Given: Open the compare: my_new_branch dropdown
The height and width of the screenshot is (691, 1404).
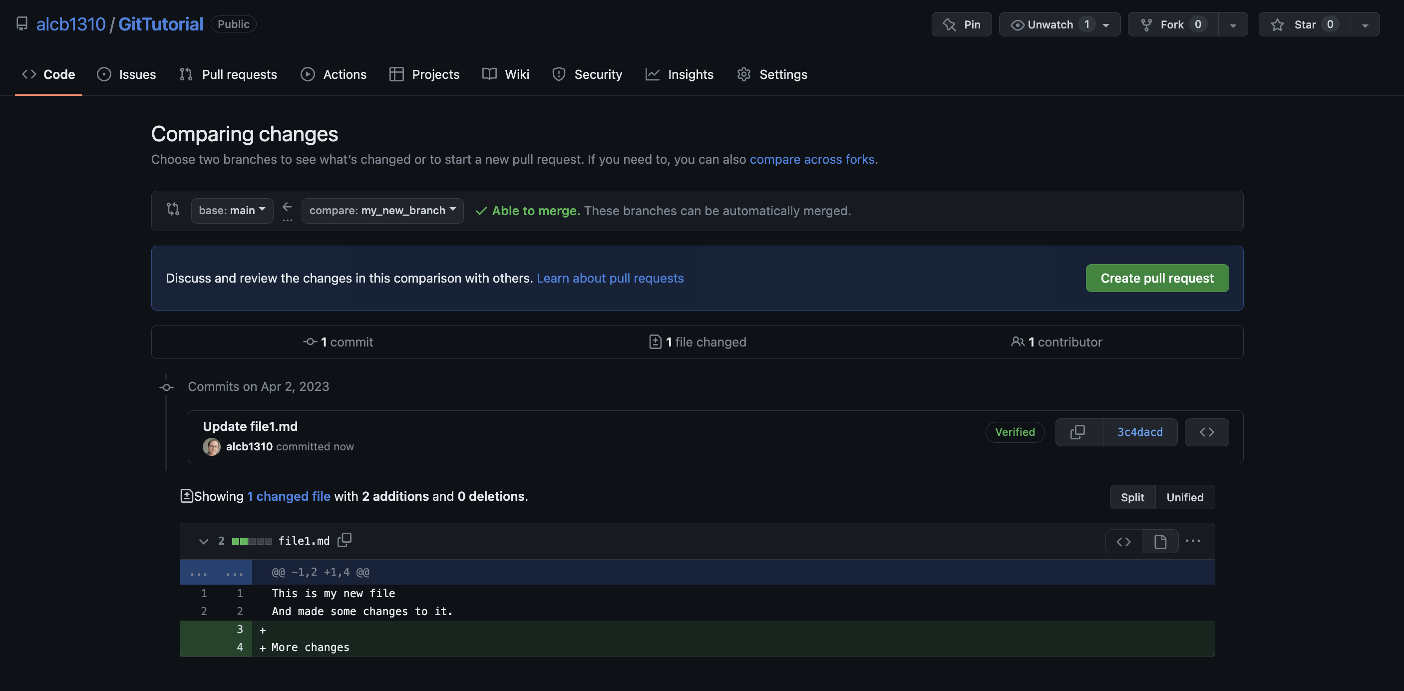Looking at the screenshot, I should click(x=382, y=210).
